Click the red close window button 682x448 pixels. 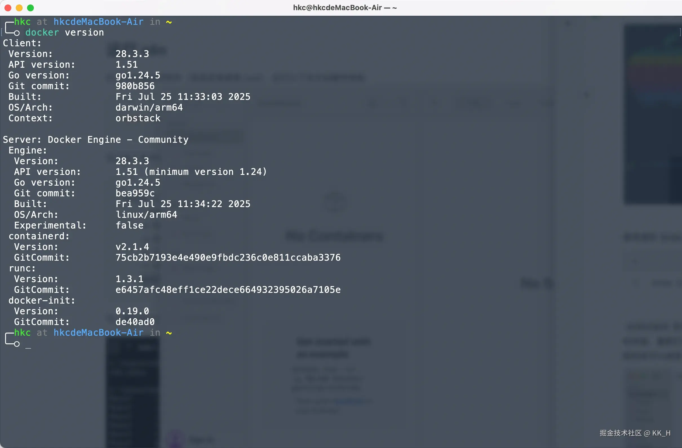click(8, 8)
